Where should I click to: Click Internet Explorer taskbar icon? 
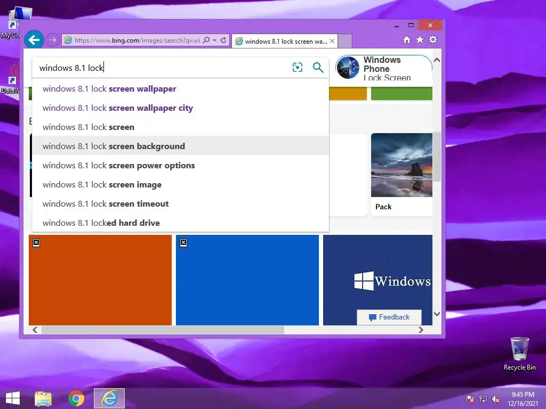coord(109,398)
